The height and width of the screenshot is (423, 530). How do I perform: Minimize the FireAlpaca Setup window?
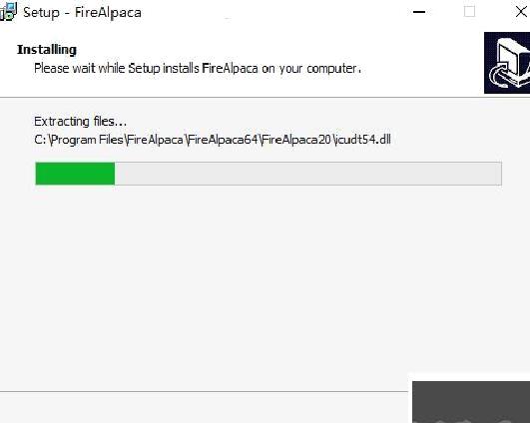pyautogui.click(x=419, y=12)
